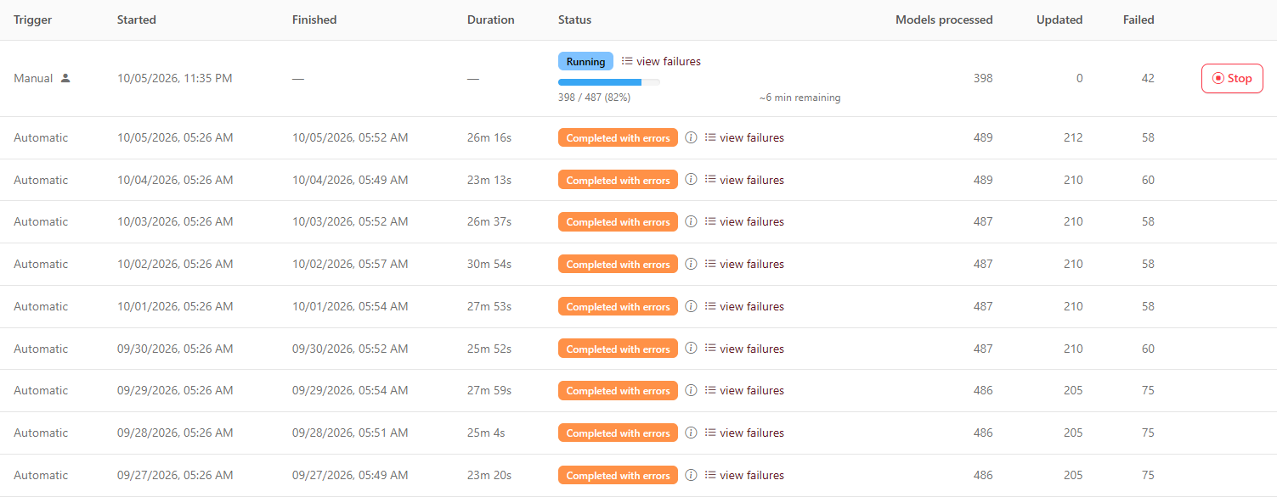The image size is (1277, 497).
Task: View failures for the 10/02/2026 run
Action: click(x=744, y=264)
